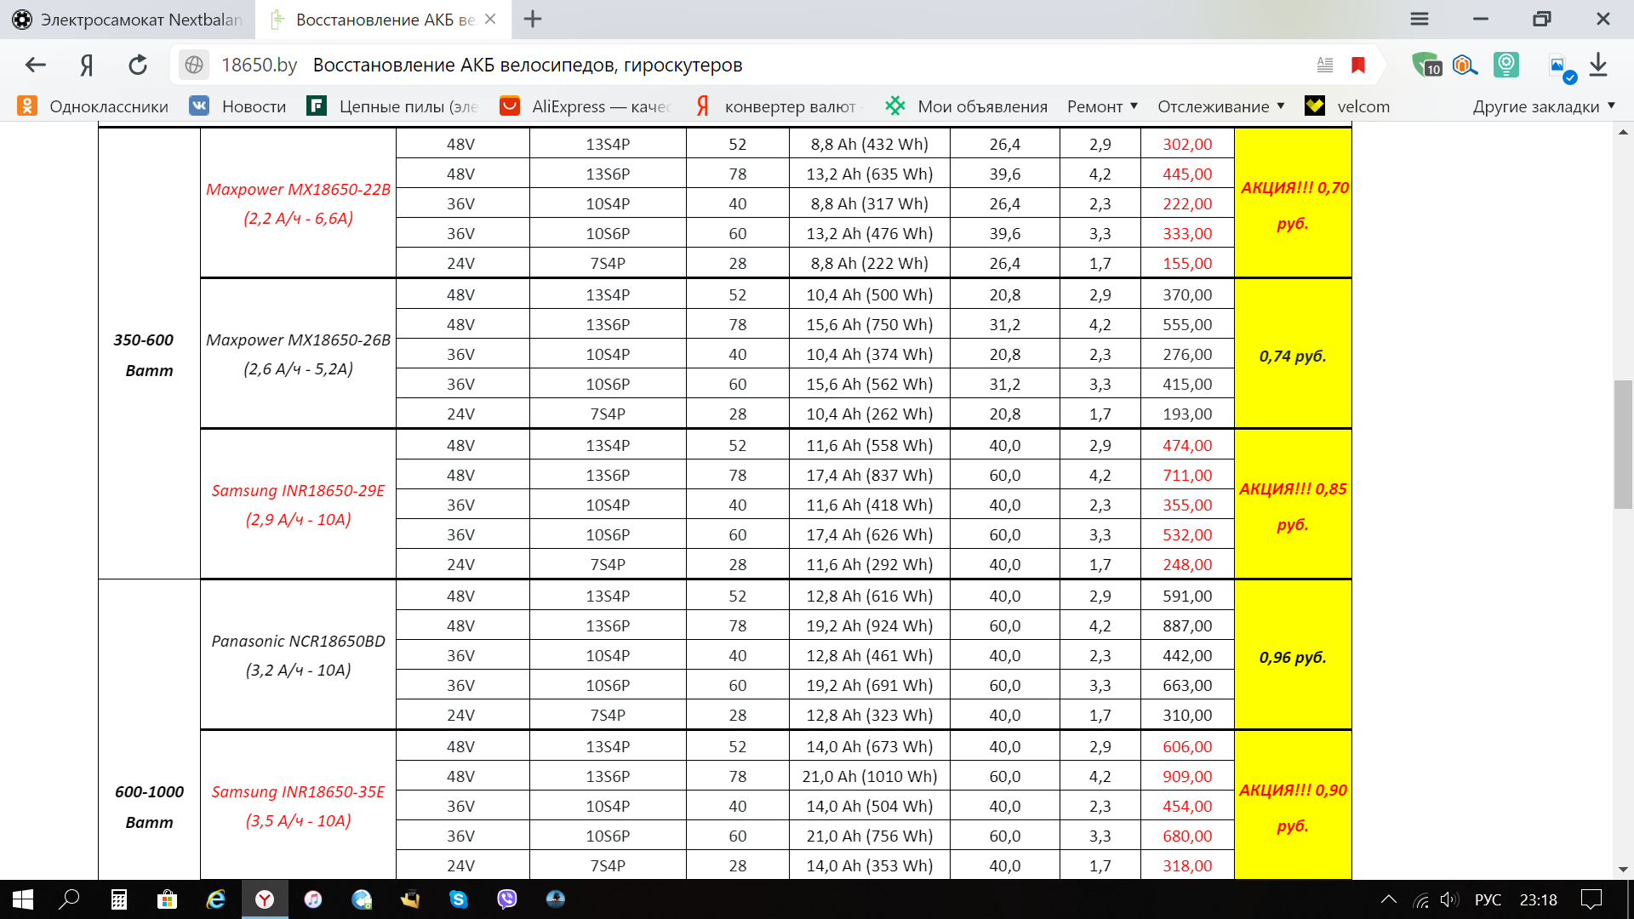Click Samsung INR18650-35E battery name cell
1634x919 pixels.
(x=298, y=806)
